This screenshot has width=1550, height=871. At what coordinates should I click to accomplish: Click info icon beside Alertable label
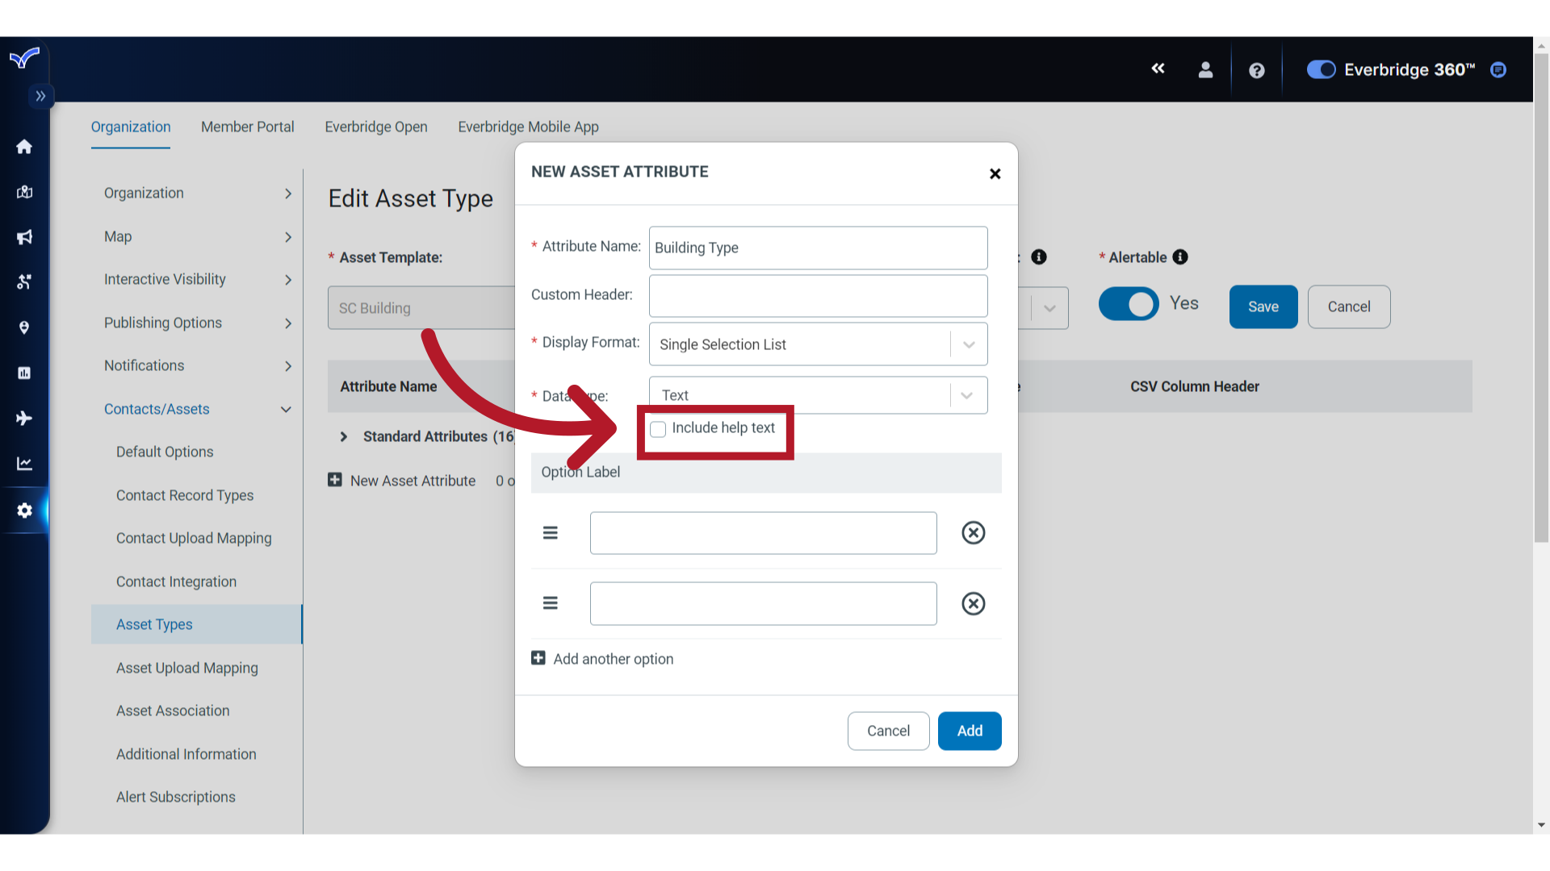coord(1180,257)
